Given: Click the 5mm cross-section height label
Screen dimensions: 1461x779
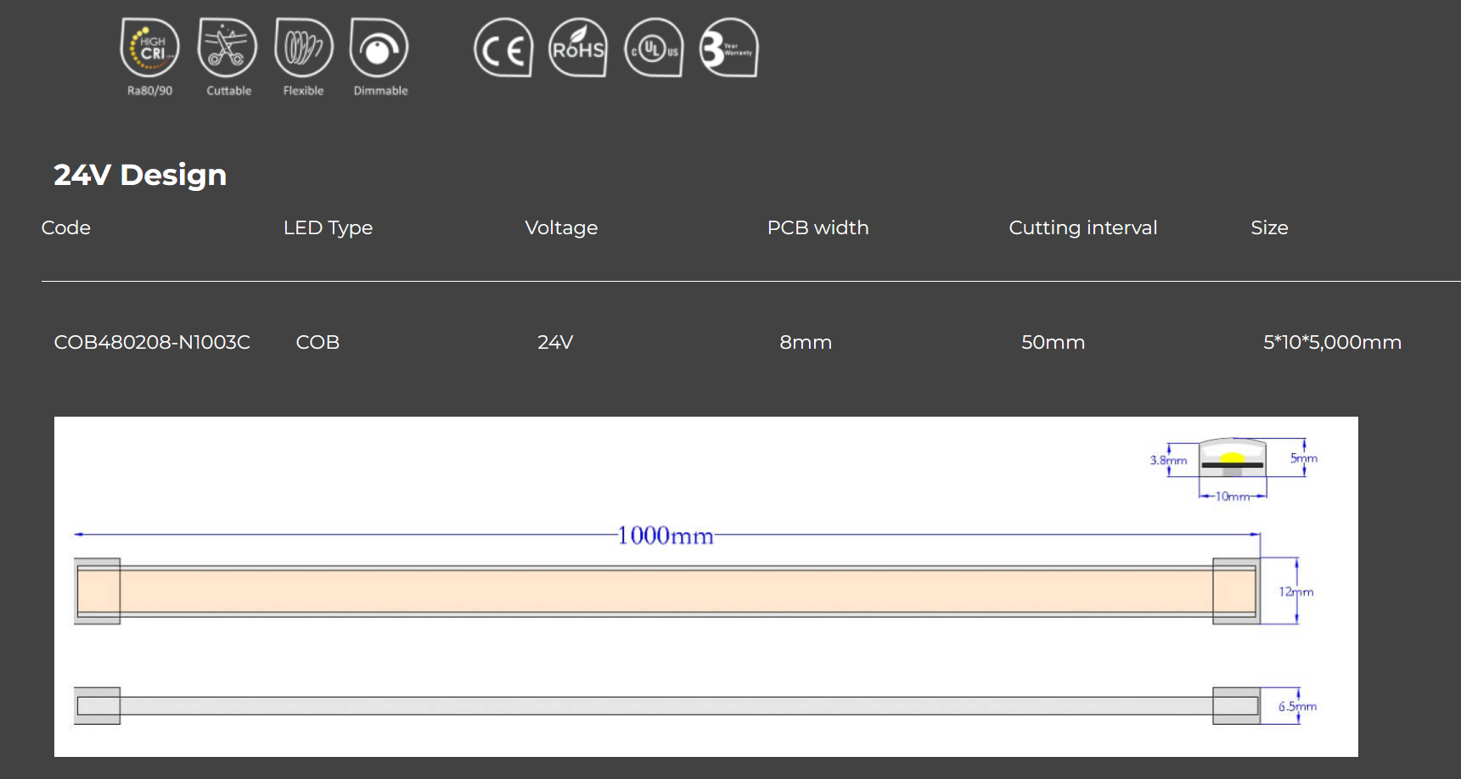Looking at the screenshot, I should (1304, 458).
